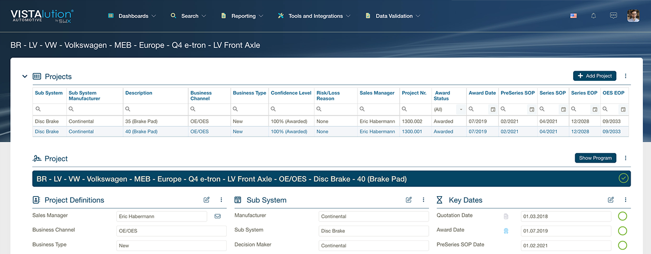Click the Add Project button

[595, 76]
